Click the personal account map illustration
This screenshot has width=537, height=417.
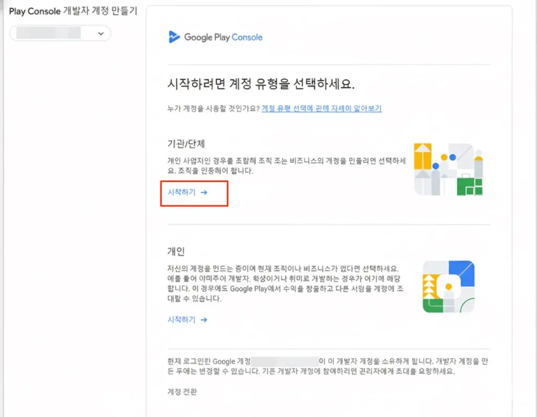tap(449, 287)
